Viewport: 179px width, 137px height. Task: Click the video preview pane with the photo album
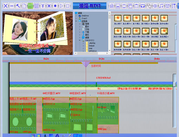[x=38, y=33]
